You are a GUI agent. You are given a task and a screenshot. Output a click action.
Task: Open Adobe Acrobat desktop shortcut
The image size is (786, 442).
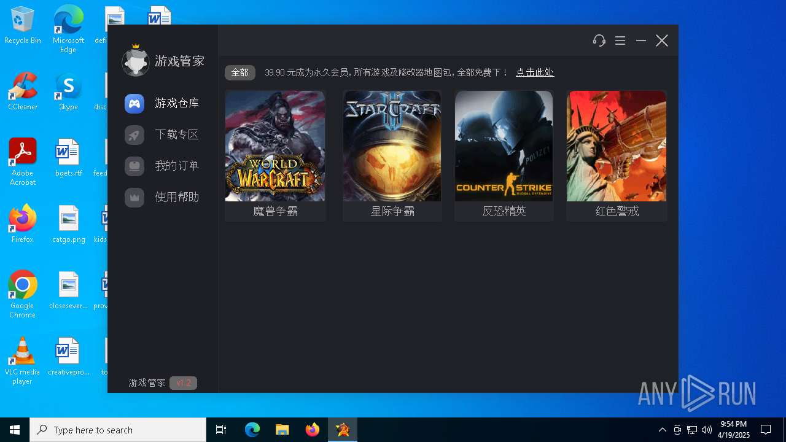23,162
